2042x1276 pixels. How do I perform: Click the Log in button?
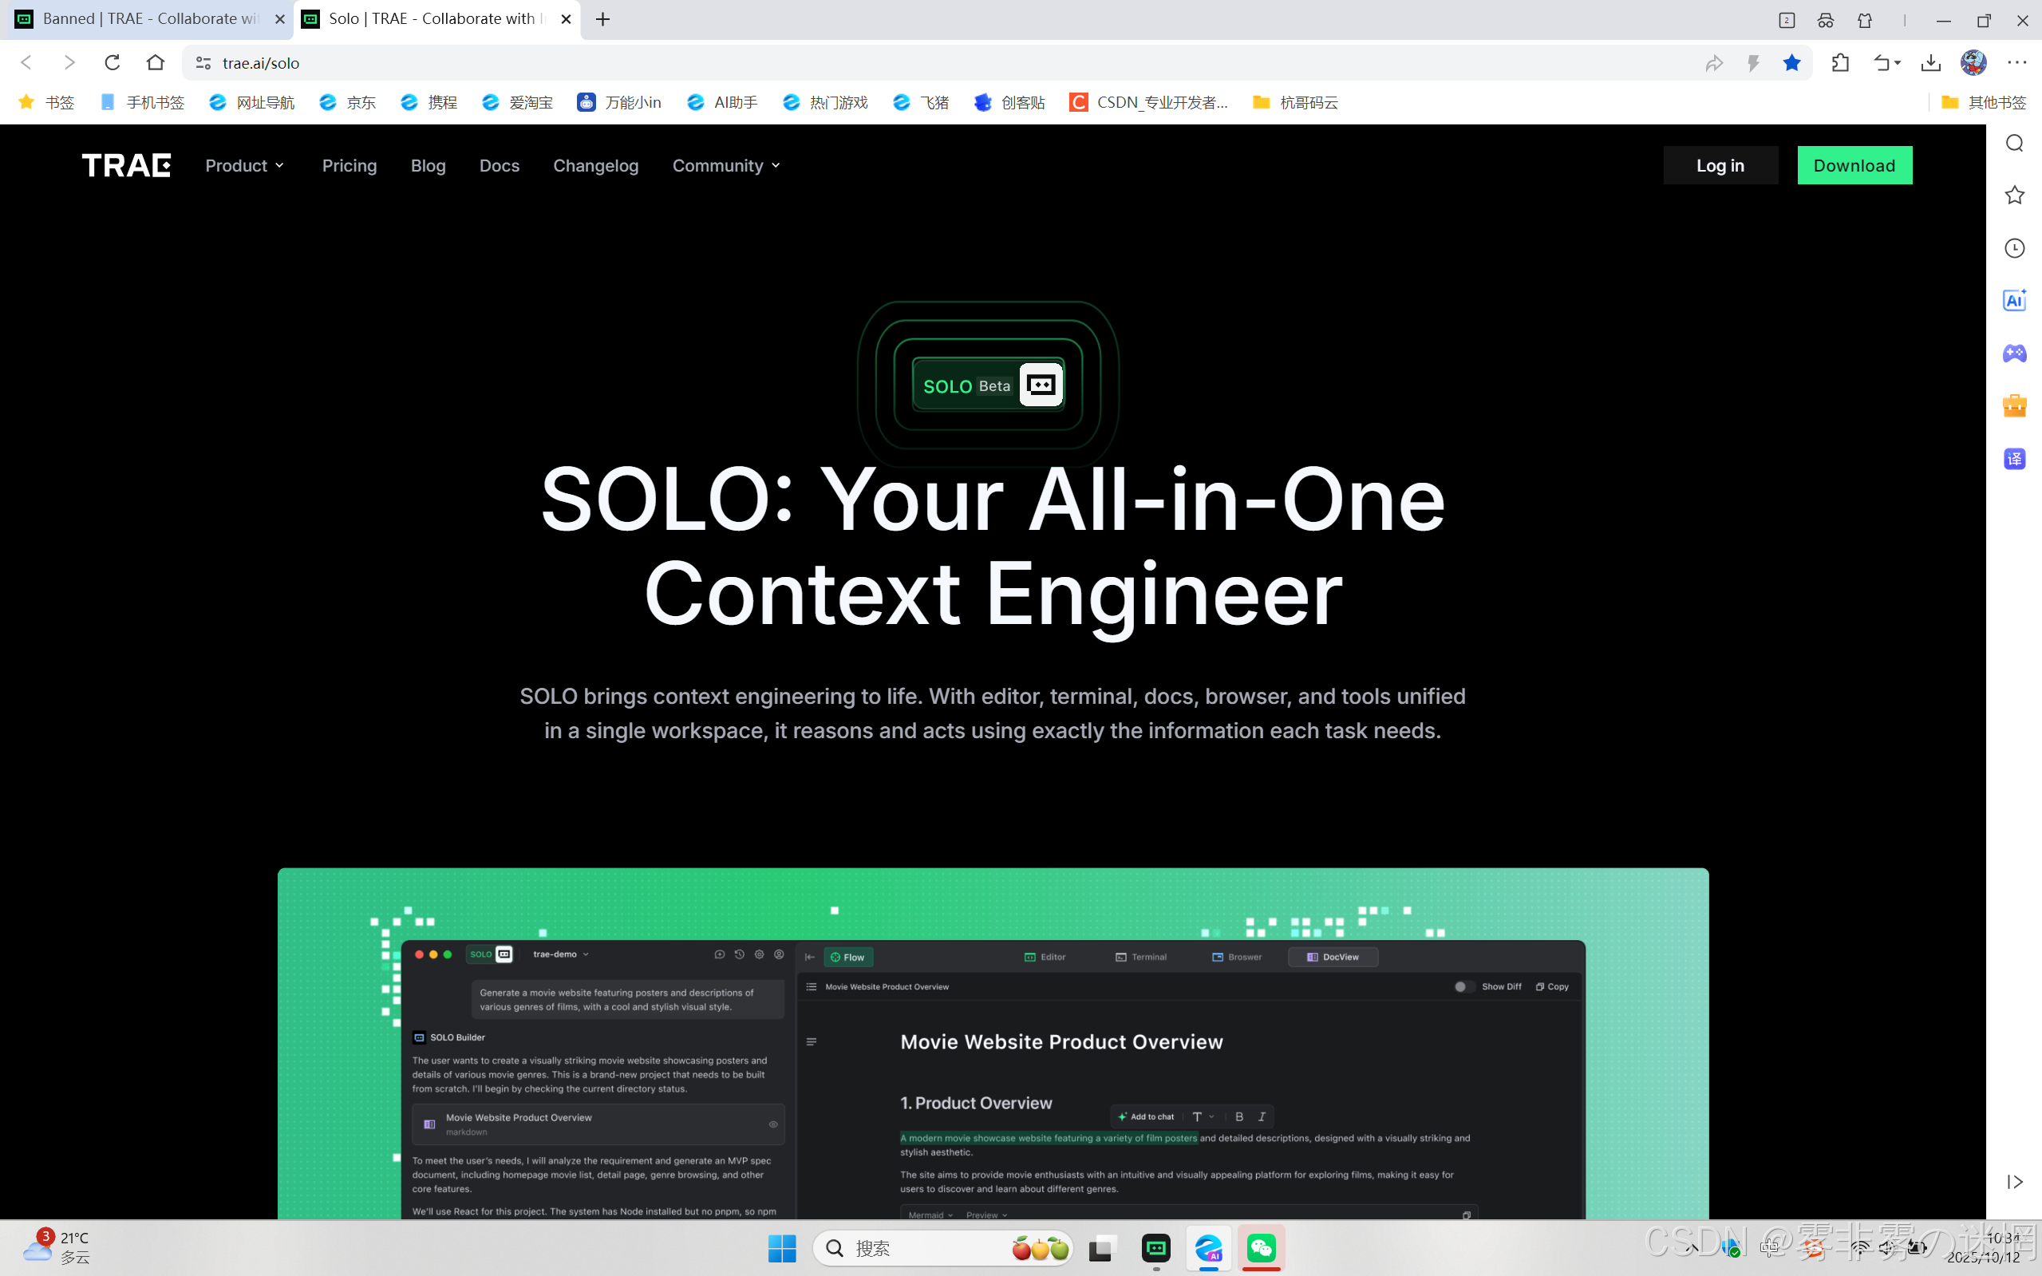1720,165
